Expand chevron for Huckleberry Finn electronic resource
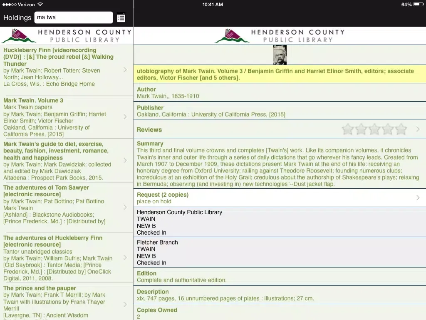This screenshot has width=426, height=320. pyautogui.click(x=125, y=257)
